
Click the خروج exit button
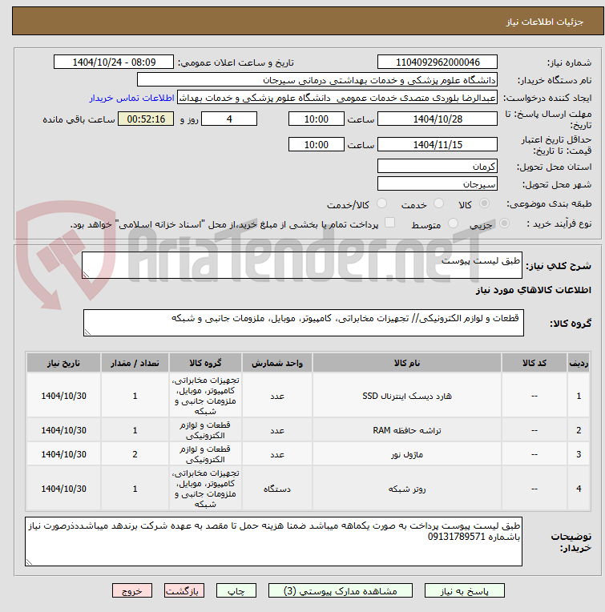132,591
